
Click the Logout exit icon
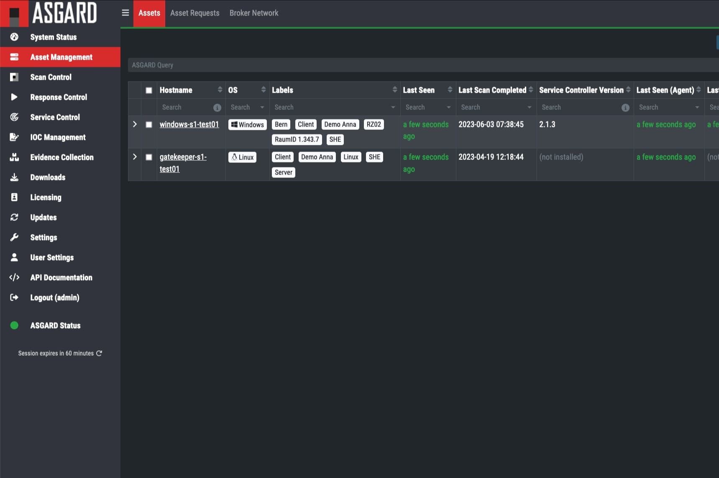[x=14, y=297]
